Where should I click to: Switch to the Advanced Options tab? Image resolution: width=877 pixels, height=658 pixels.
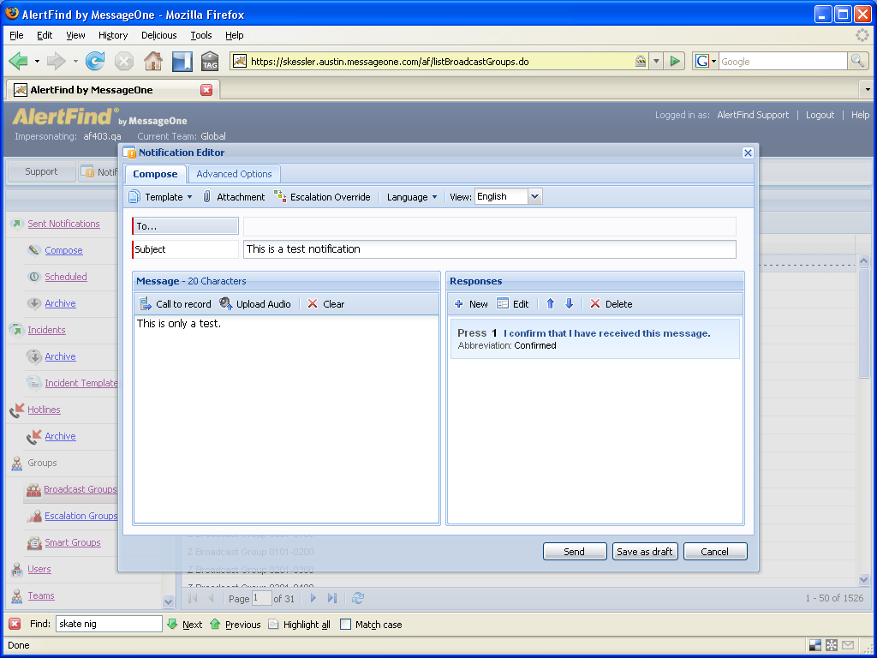click(x=234, y=174)
